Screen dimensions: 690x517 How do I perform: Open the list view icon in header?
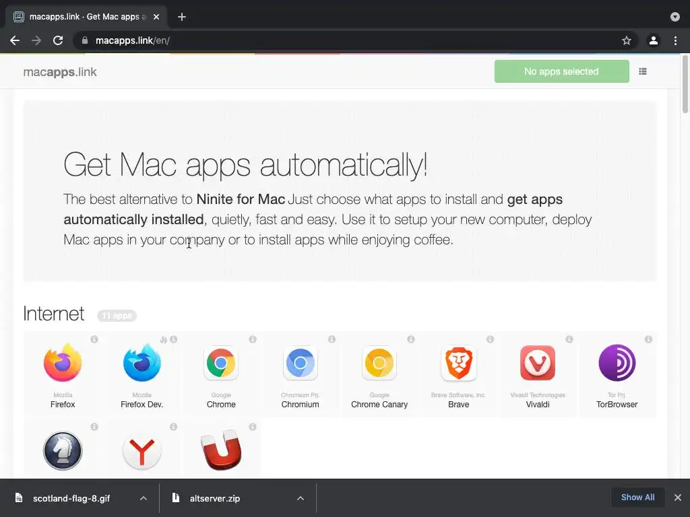[x=643, y=71]
